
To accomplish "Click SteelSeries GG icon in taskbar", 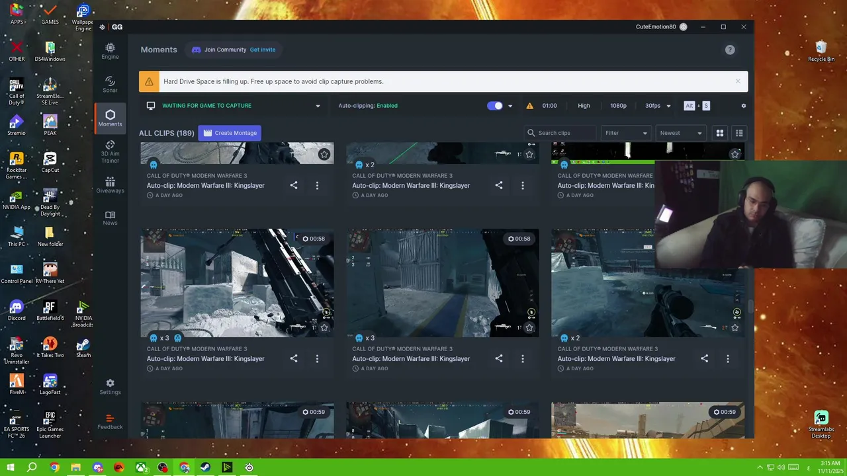I will click(x=249, y=467).
